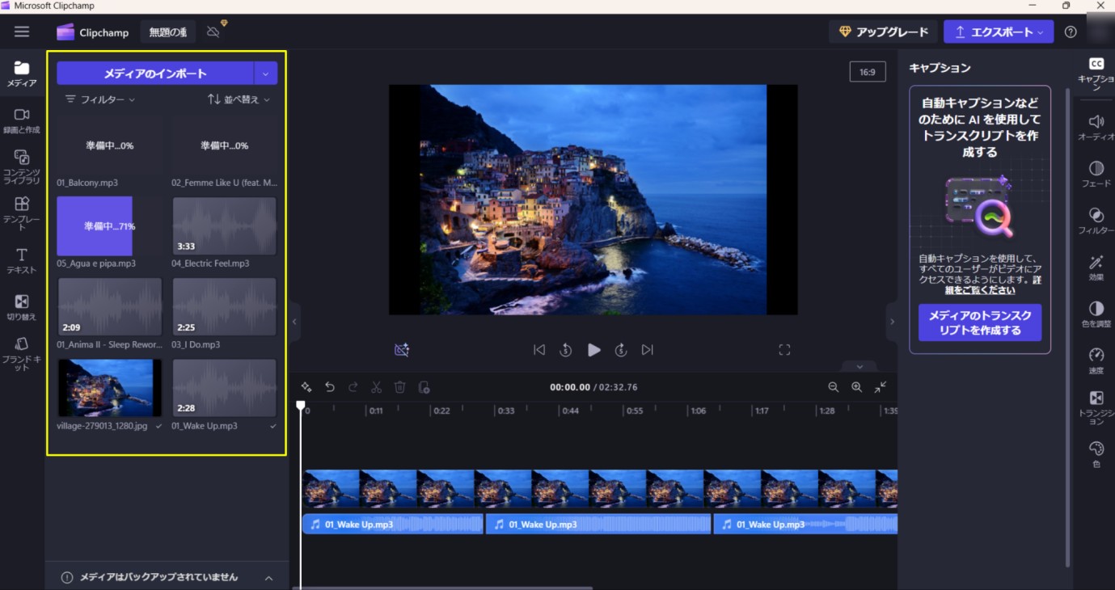Change the 16:9 aspect ratio
Viewport: 1115px width, 590px height.
867,72
